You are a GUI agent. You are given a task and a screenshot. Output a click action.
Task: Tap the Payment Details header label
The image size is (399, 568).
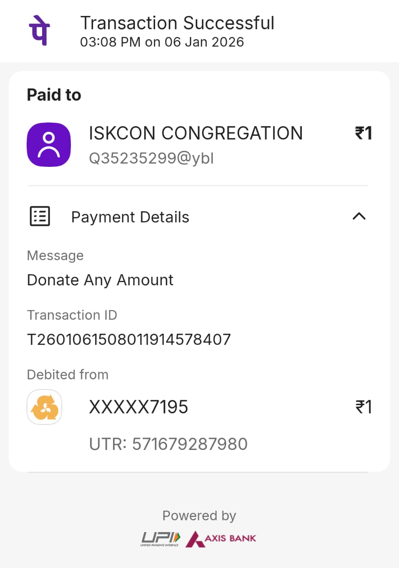click(130, 217)
